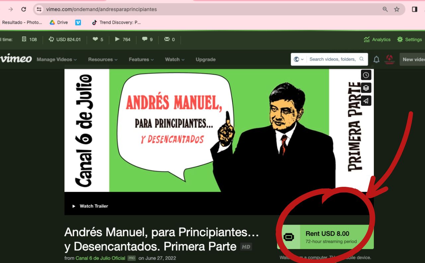Viewport: 425px width, 263px height.
Task: Click the Watch Trailer button
Action: point(90,206)
